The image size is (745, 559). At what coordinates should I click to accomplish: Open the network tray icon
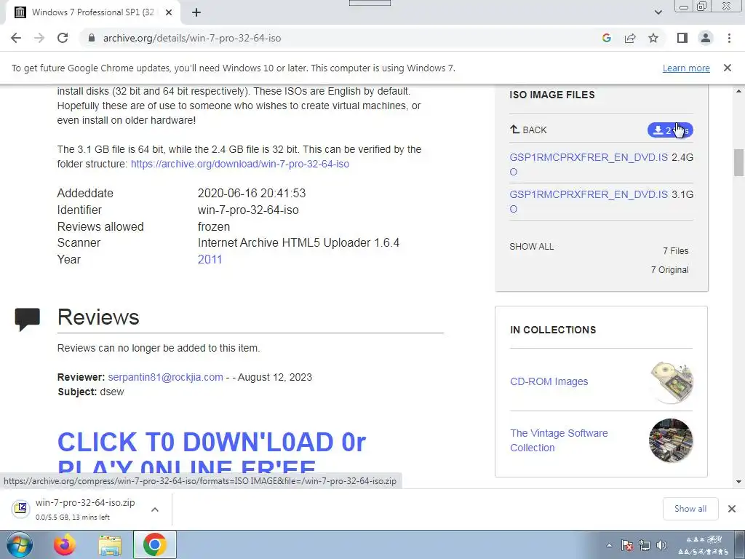(x=645, y=545)
